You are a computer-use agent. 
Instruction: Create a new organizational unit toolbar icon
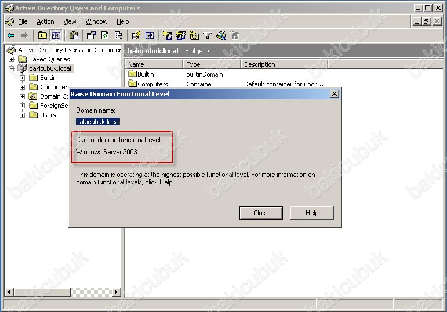pyautogui.click(x=194, y=35)
